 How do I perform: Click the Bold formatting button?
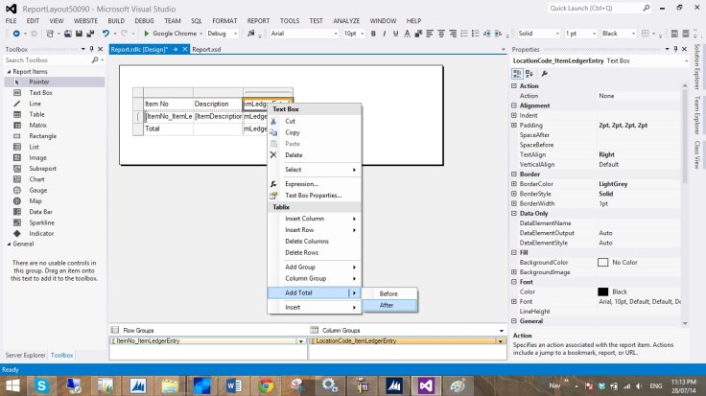coord(374,33)
